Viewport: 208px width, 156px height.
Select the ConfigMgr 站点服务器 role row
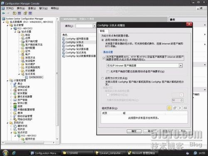(79, 49)
